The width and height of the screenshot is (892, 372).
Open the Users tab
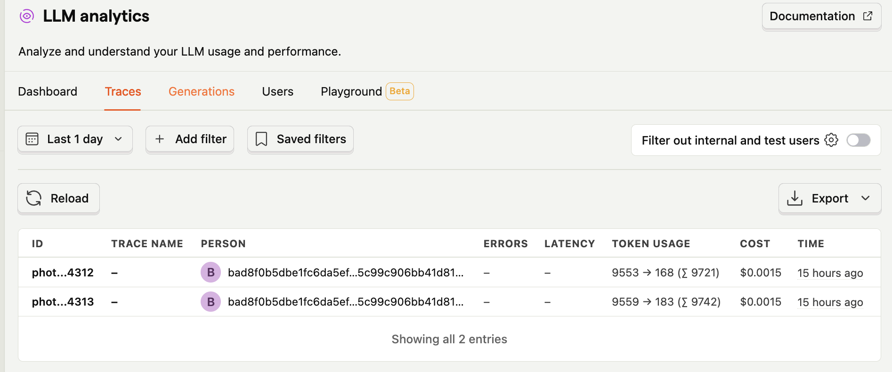[x=277, y=92]
